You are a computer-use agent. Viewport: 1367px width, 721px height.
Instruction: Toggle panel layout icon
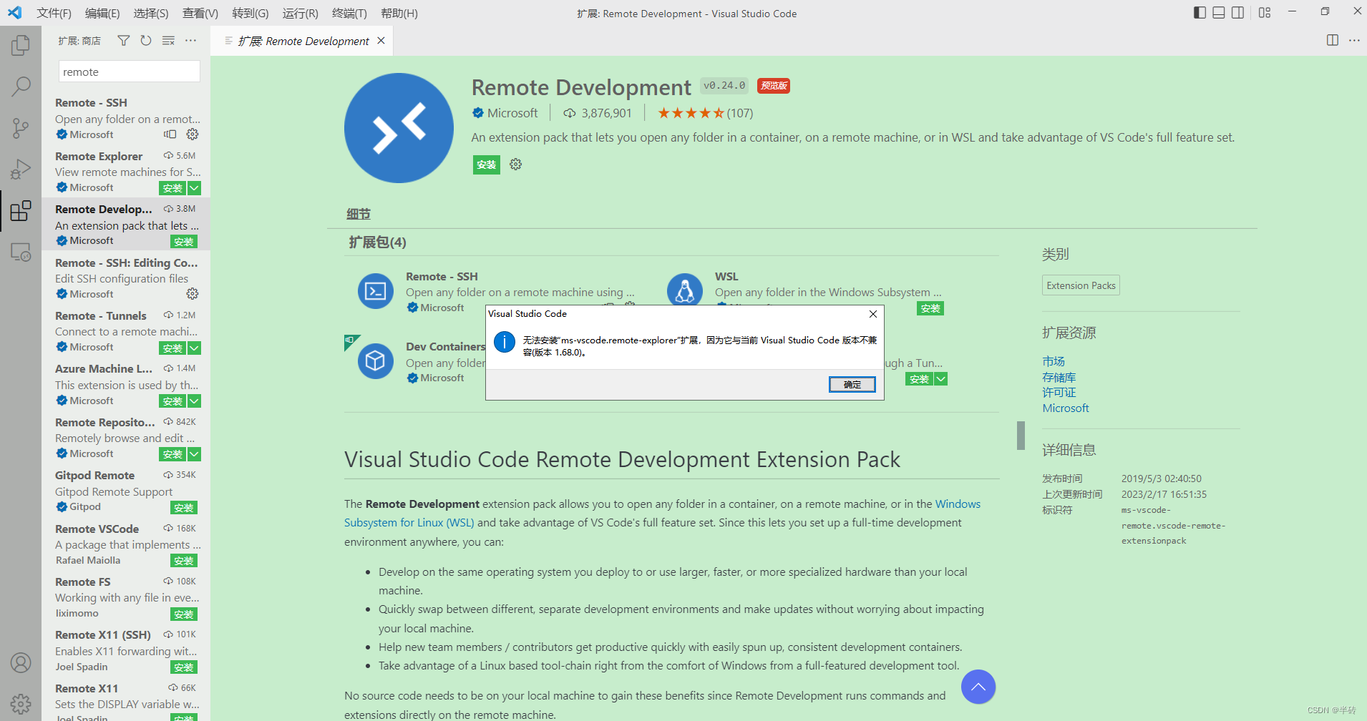1219,13
